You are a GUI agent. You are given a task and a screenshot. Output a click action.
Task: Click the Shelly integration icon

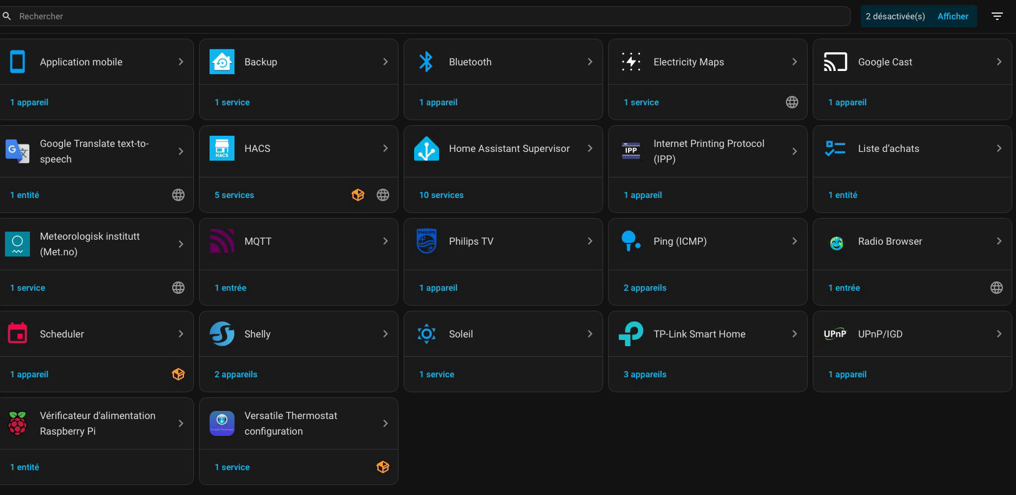click(222, 334)
